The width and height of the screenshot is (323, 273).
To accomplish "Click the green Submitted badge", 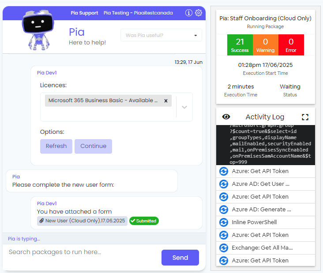I will tap(144, 221).
